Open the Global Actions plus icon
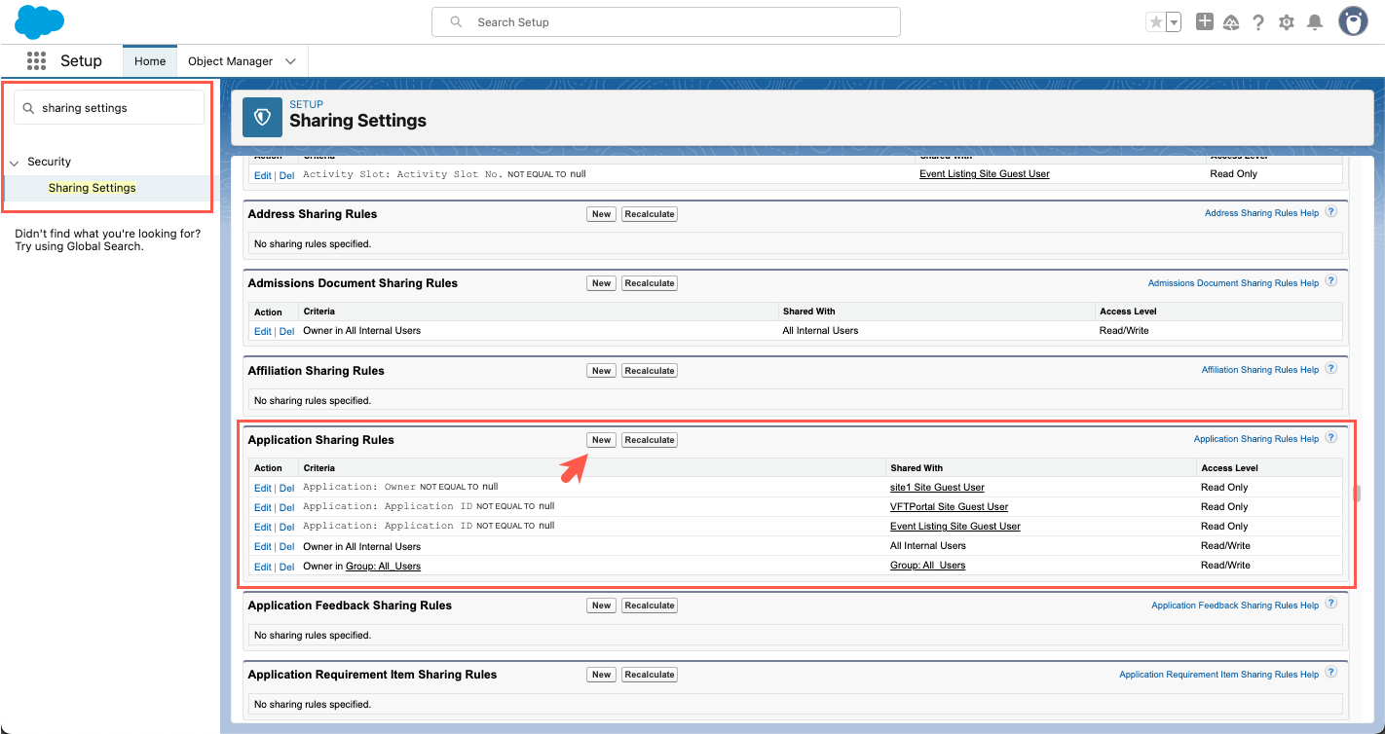 point(1205,21)
